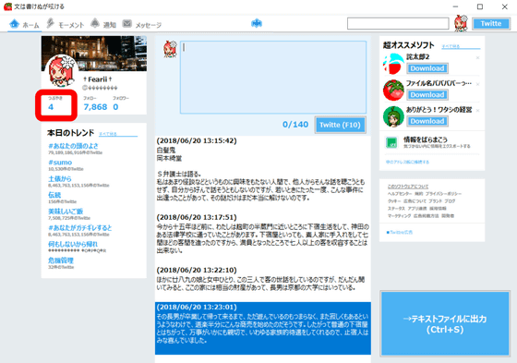Open trend #あなたの頭のよさ

73,146
